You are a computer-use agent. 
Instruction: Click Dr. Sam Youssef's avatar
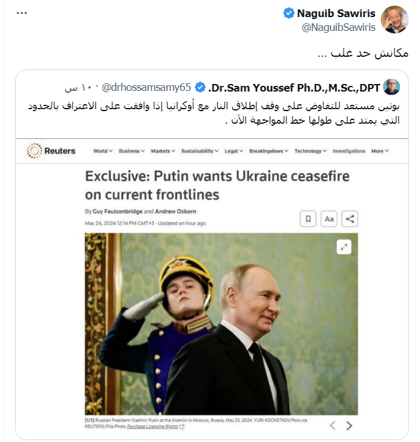click(392, 87)
